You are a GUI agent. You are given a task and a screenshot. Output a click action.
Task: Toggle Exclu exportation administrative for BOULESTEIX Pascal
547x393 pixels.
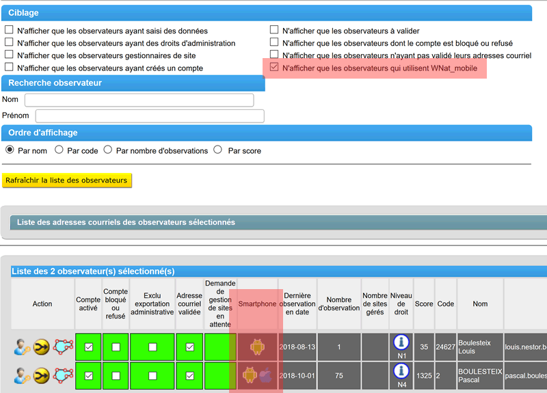click(x=152, y=375)
